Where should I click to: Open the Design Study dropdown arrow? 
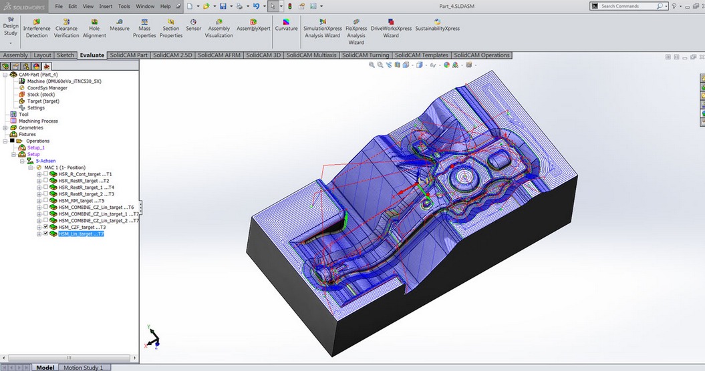tap(10, 43)
